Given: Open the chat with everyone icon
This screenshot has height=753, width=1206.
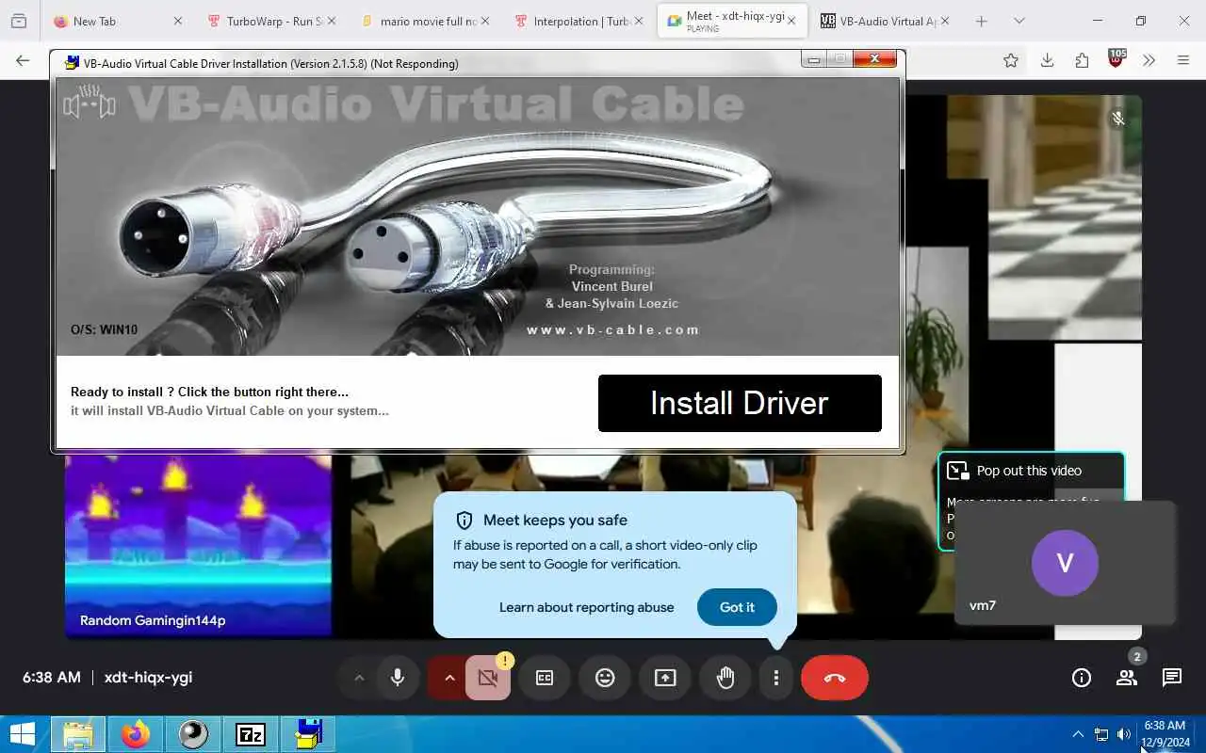Looking at the screenshot, I should 1172,678.
